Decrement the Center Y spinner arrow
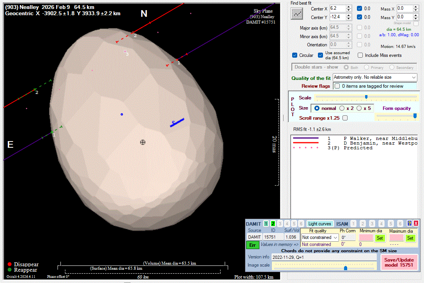Screen dimensions: 424x283 [349, 19]
